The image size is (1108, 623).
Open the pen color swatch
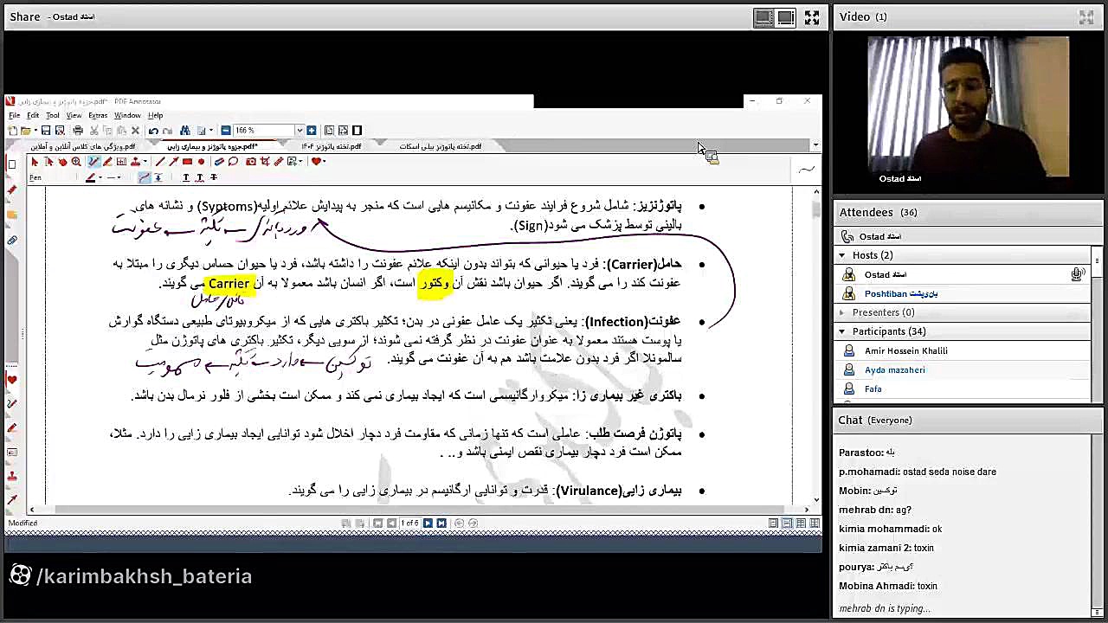click(x=91, y=177)
